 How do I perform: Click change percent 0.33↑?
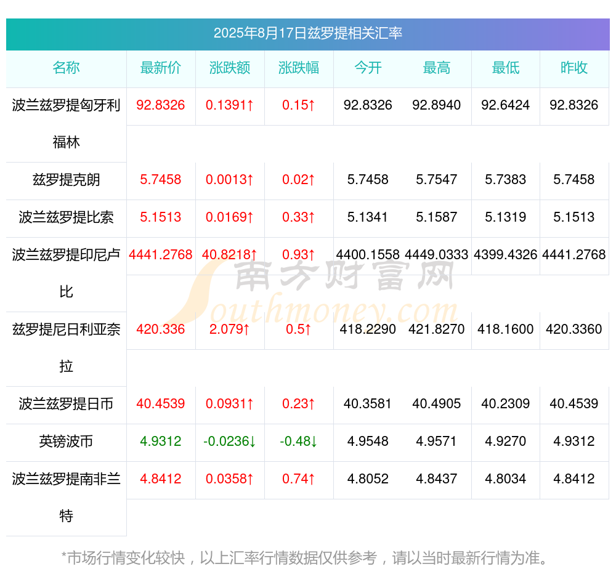point(299,217)
